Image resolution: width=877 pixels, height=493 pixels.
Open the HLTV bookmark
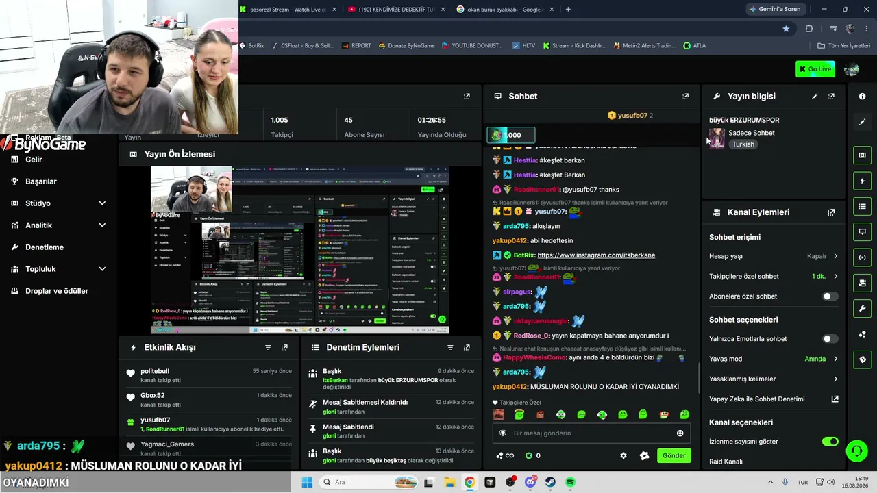523,46
